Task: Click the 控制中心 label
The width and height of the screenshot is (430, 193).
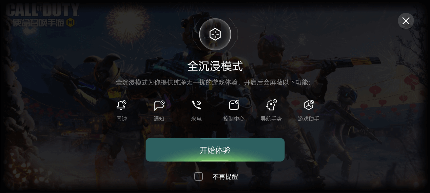Action: 234,119
